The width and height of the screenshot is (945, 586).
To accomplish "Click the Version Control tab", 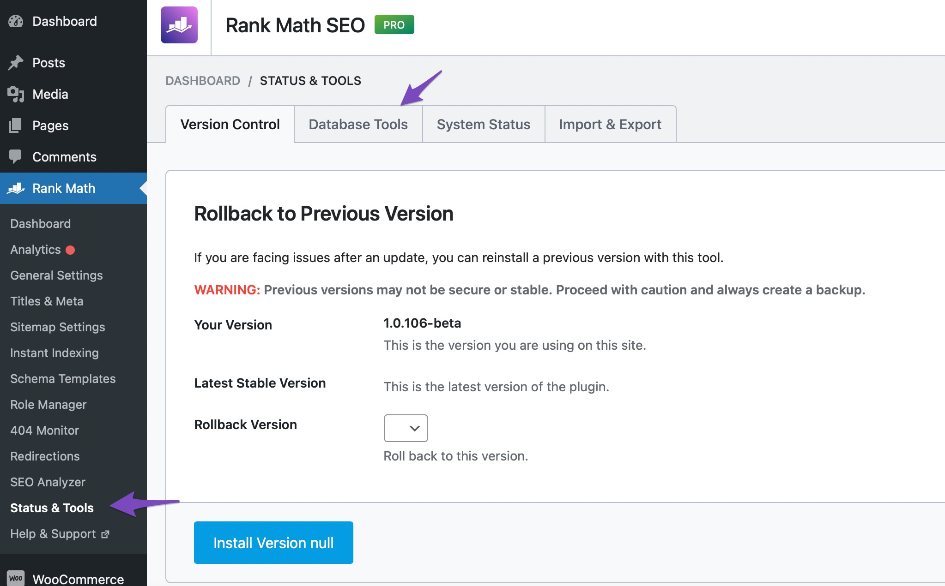I will point(230,124).
